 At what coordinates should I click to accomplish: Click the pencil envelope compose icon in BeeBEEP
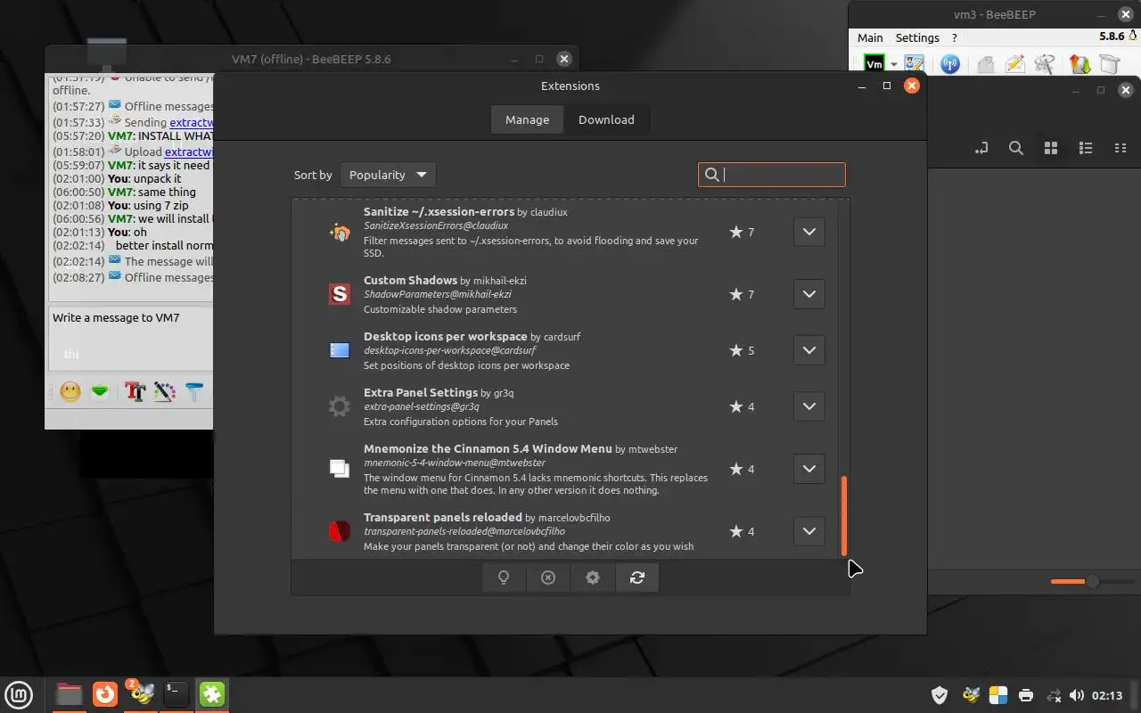tap(1015, 64)
